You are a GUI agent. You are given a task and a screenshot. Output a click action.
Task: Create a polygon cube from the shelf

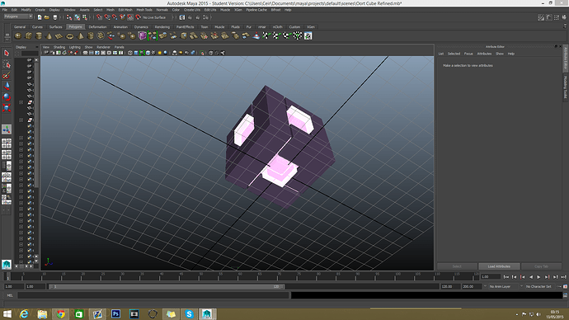pos(28,35)
